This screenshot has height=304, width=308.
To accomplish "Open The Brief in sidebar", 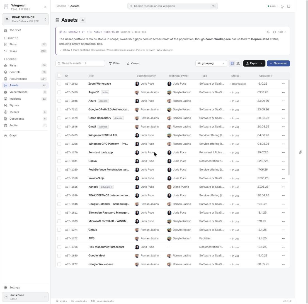I will coord(25,30).
